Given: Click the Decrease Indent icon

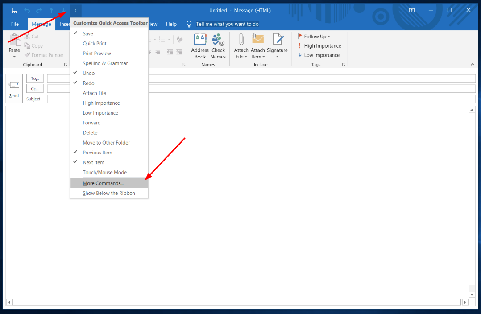Looking at the screenshot, I should [x=170, y=52].
